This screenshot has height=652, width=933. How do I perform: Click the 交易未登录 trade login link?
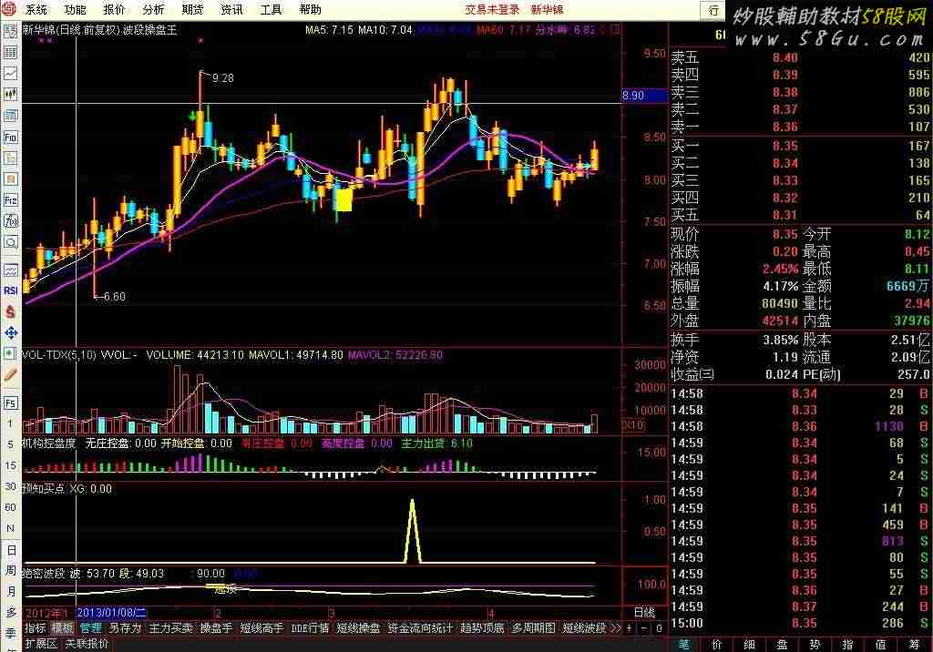pyautogui.click(x=491, y=9)
